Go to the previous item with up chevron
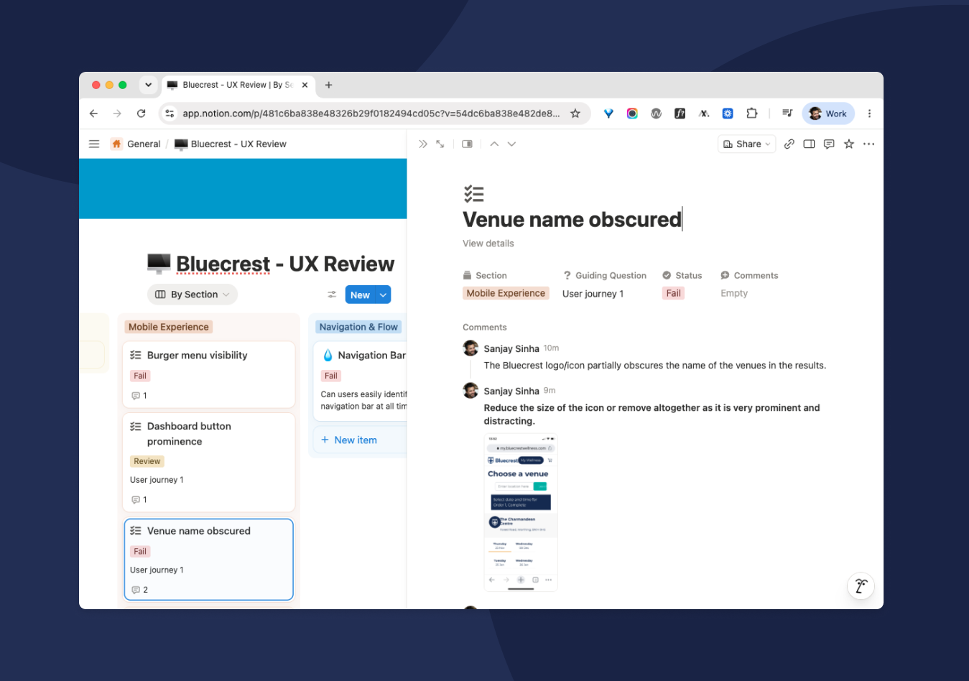This screenshot has width=969, height=681. (x=494, y=144)
